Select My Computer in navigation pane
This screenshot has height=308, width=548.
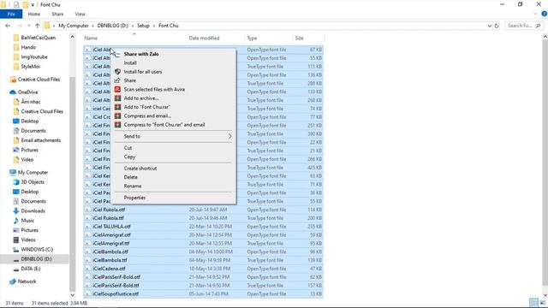point(33,172)
